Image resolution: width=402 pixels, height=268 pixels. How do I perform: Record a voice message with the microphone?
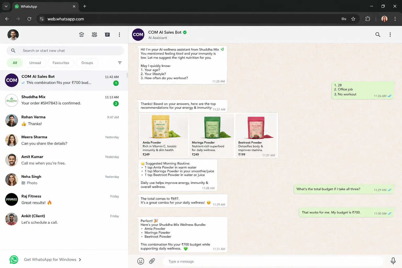pyautogui.click(x=393, y=261)
